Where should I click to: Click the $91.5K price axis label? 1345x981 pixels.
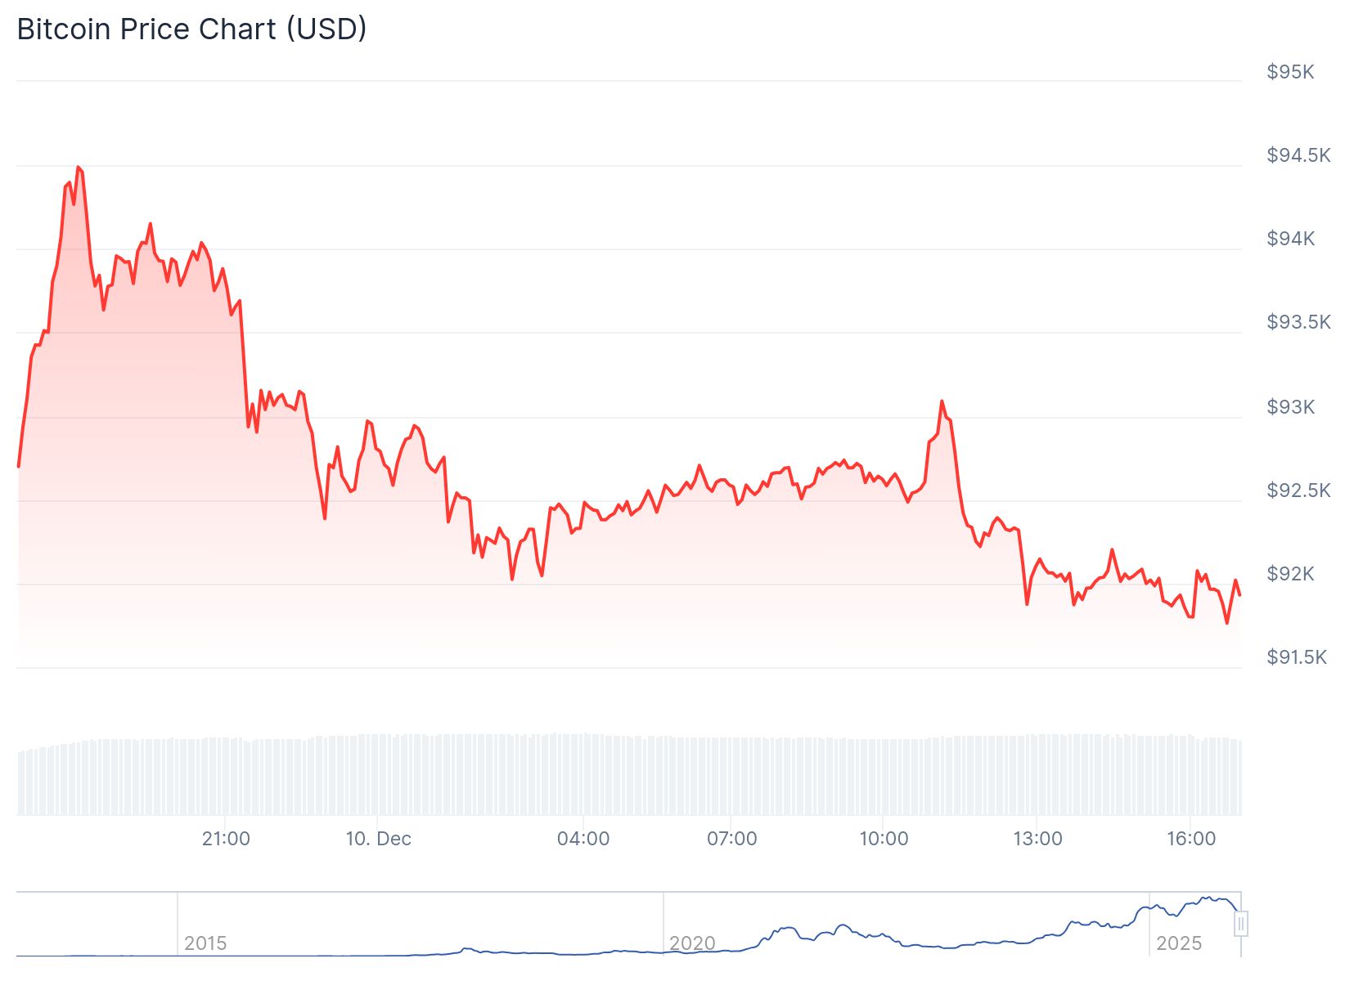(1297, 657)
